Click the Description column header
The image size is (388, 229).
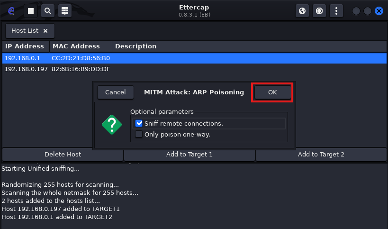pos(135,46)
